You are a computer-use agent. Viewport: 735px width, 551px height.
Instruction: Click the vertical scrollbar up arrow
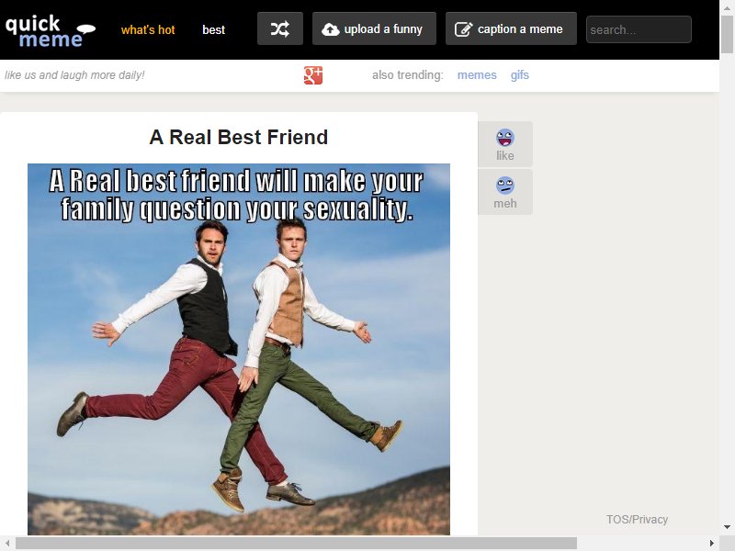pyautogui.click(x=727, y=6)
